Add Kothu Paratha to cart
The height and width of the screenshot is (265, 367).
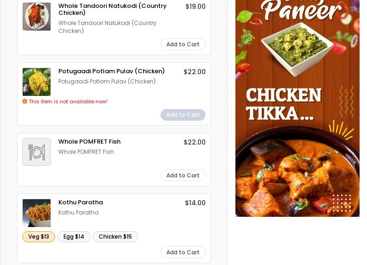coord(183,252)
